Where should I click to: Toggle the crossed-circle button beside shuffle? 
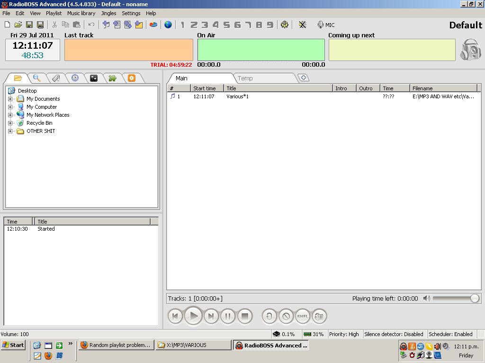pos(286,316)
